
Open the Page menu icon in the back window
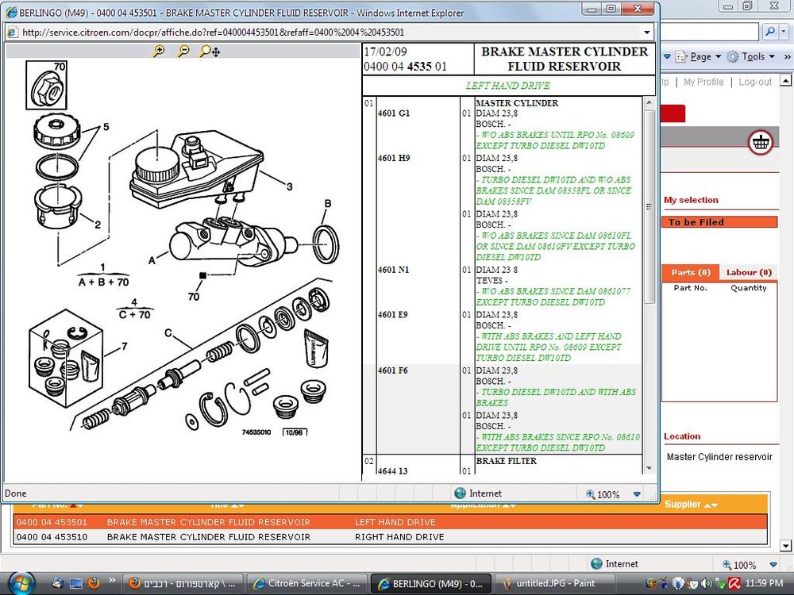[x=682, y=56]
